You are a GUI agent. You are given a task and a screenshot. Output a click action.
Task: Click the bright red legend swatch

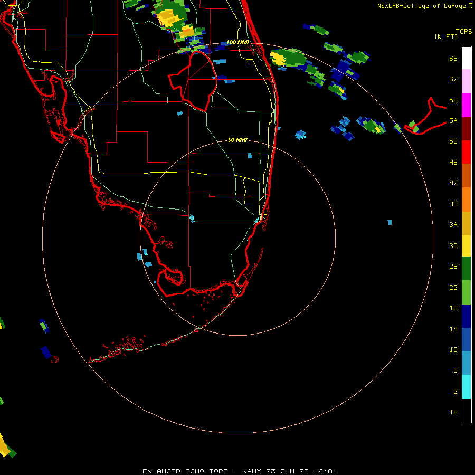pos(466,152)
